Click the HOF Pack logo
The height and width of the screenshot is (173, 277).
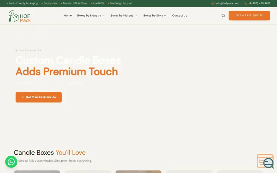click(x=19, y=16)
